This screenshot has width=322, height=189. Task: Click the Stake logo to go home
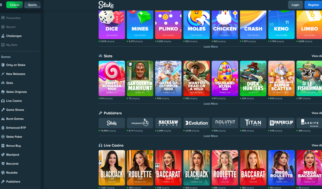pyautogui.click(x=106, y=5)
